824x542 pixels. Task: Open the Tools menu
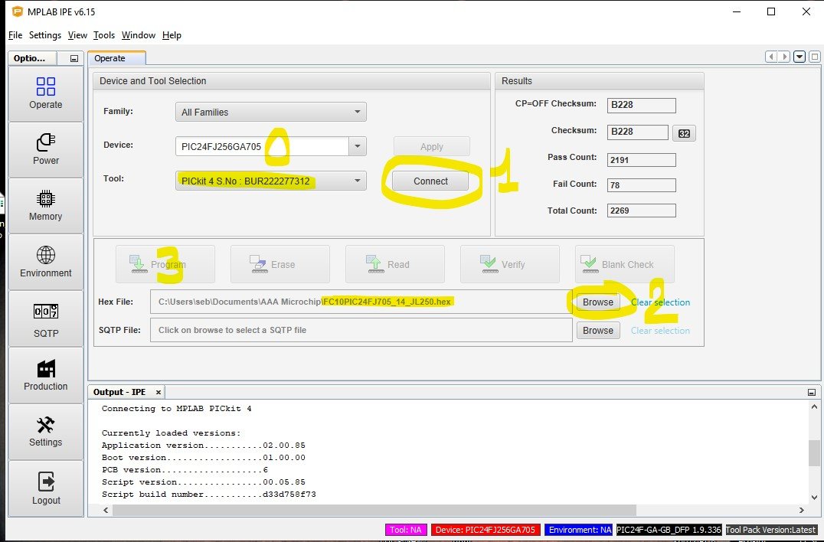(104, 35)
